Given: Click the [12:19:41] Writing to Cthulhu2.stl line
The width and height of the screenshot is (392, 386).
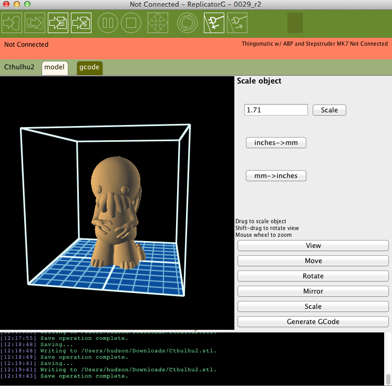Looking at the screenshot, I should pyautogui.click(x=108, y=370).
